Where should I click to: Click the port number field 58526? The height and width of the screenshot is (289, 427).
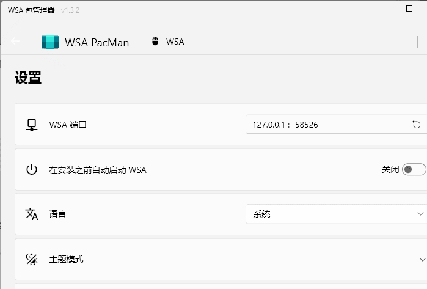coord(307,125)
